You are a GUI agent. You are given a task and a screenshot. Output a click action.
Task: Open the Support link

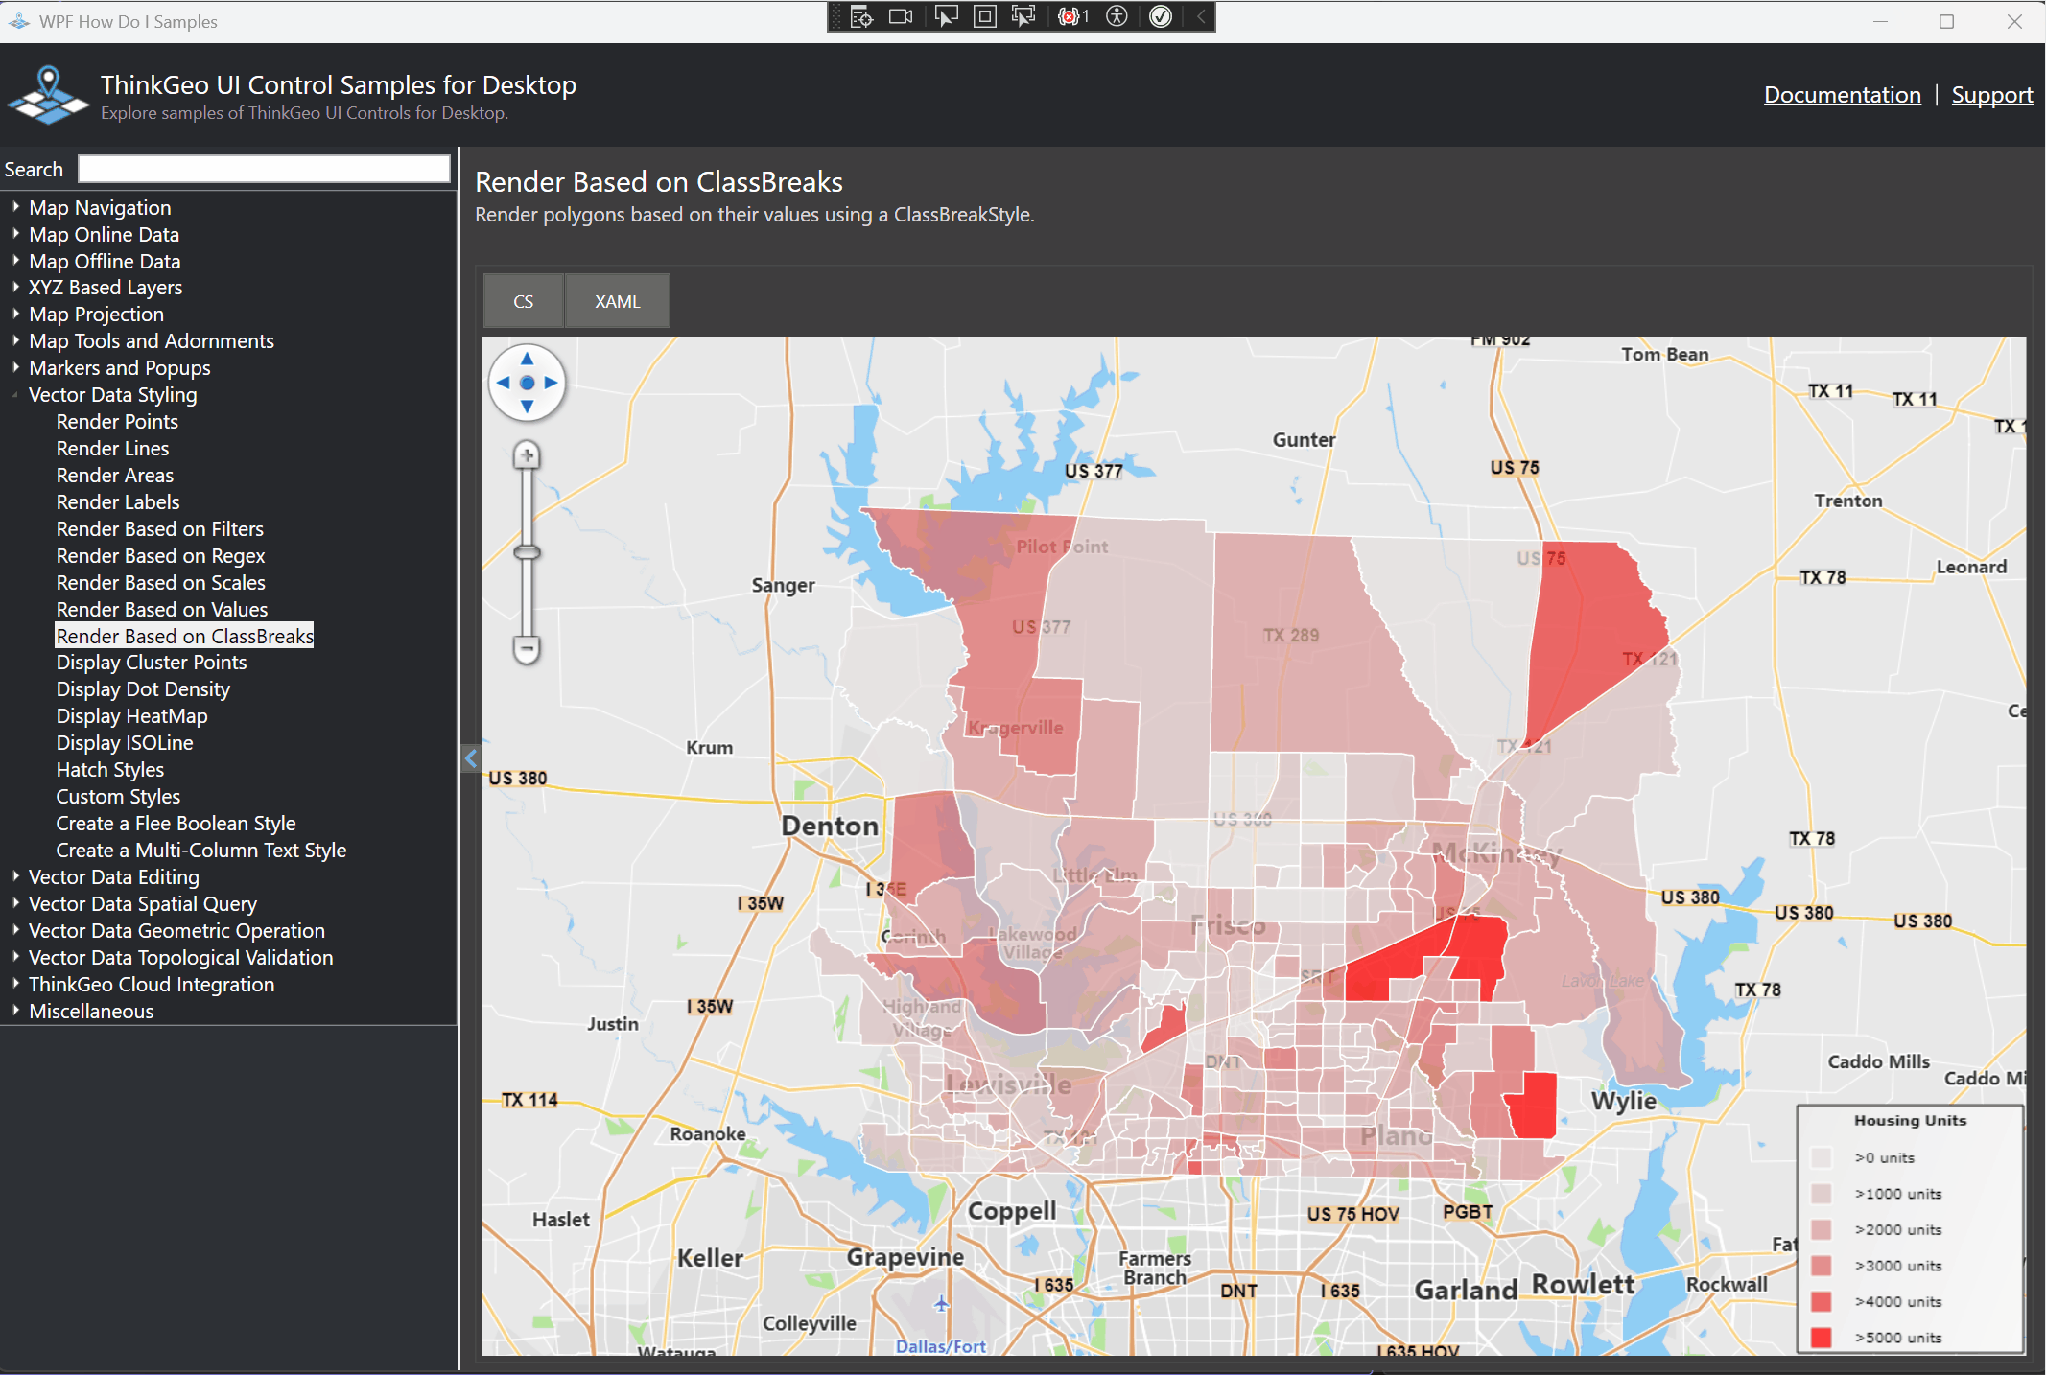(1991, 95)
